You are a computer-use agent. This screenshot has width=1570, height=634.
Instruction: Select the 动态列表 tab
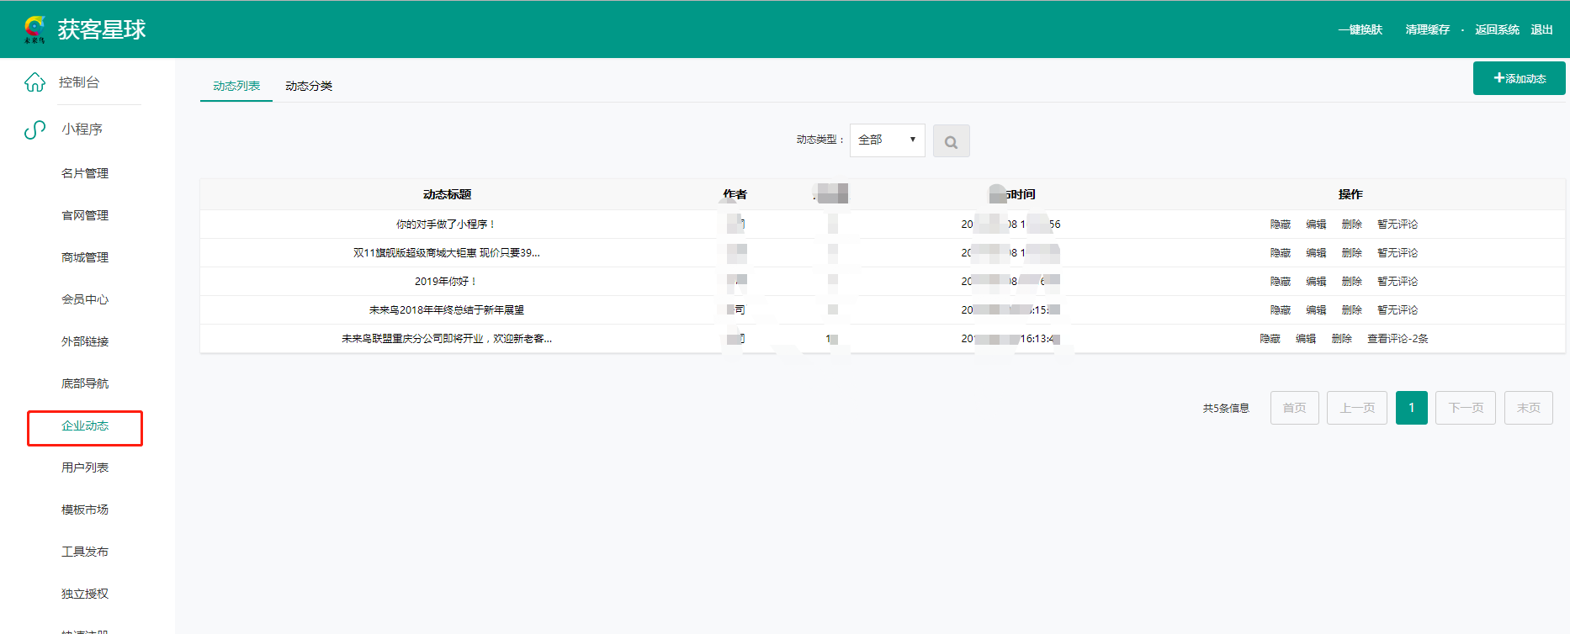[236, 86]
